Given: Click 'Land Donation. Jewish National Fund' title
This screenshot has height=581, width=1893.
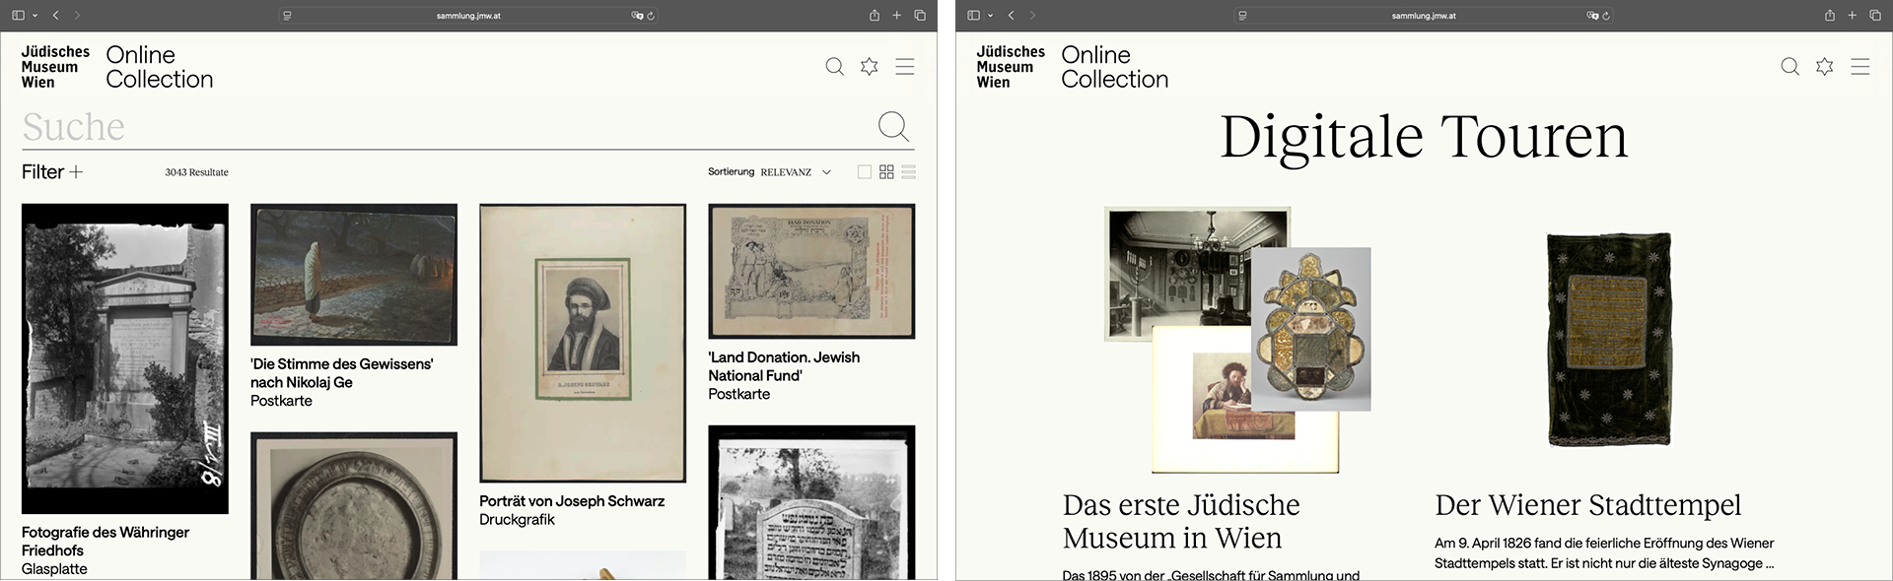Looking at the screenshot, I should pyautogui.click(x=784, y=366).
